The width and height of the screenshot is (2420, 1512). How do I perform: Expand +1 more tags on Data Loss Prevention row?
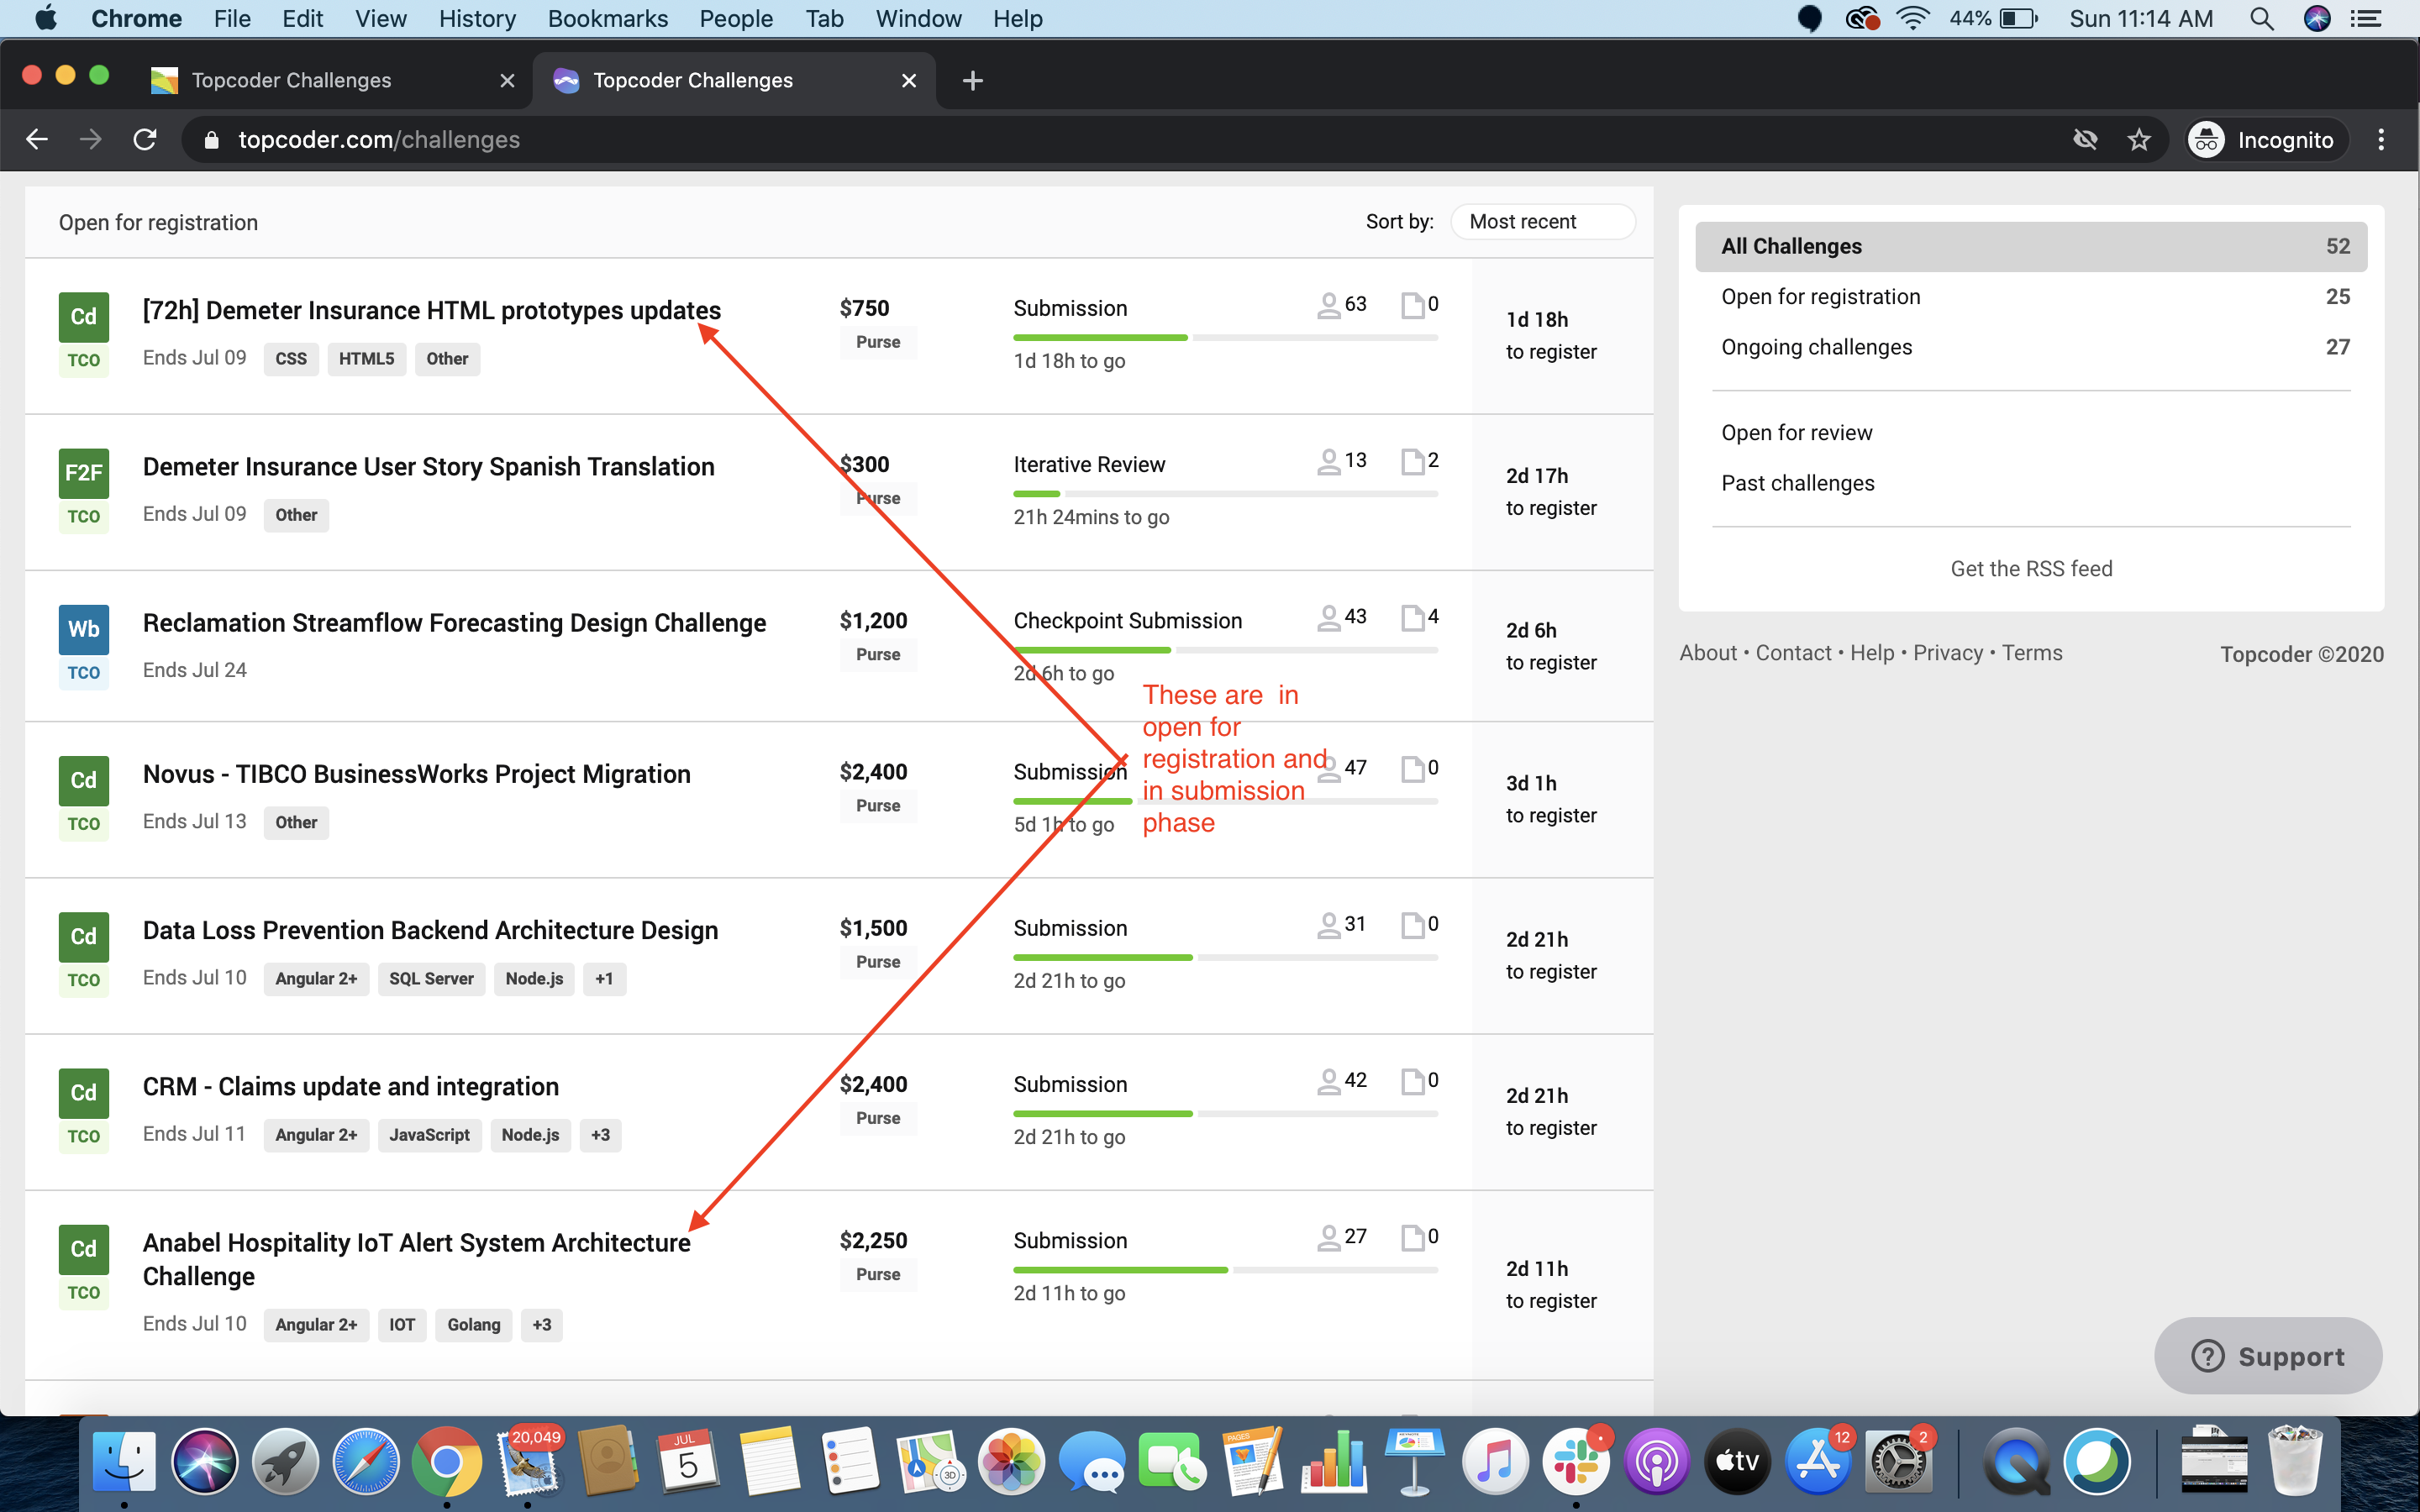click(604, 979)
